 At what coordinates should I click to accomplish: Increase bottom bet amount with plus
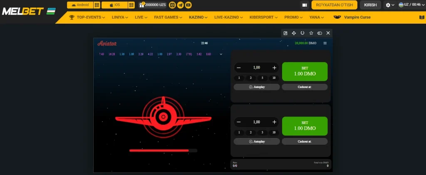coord(274,122)
